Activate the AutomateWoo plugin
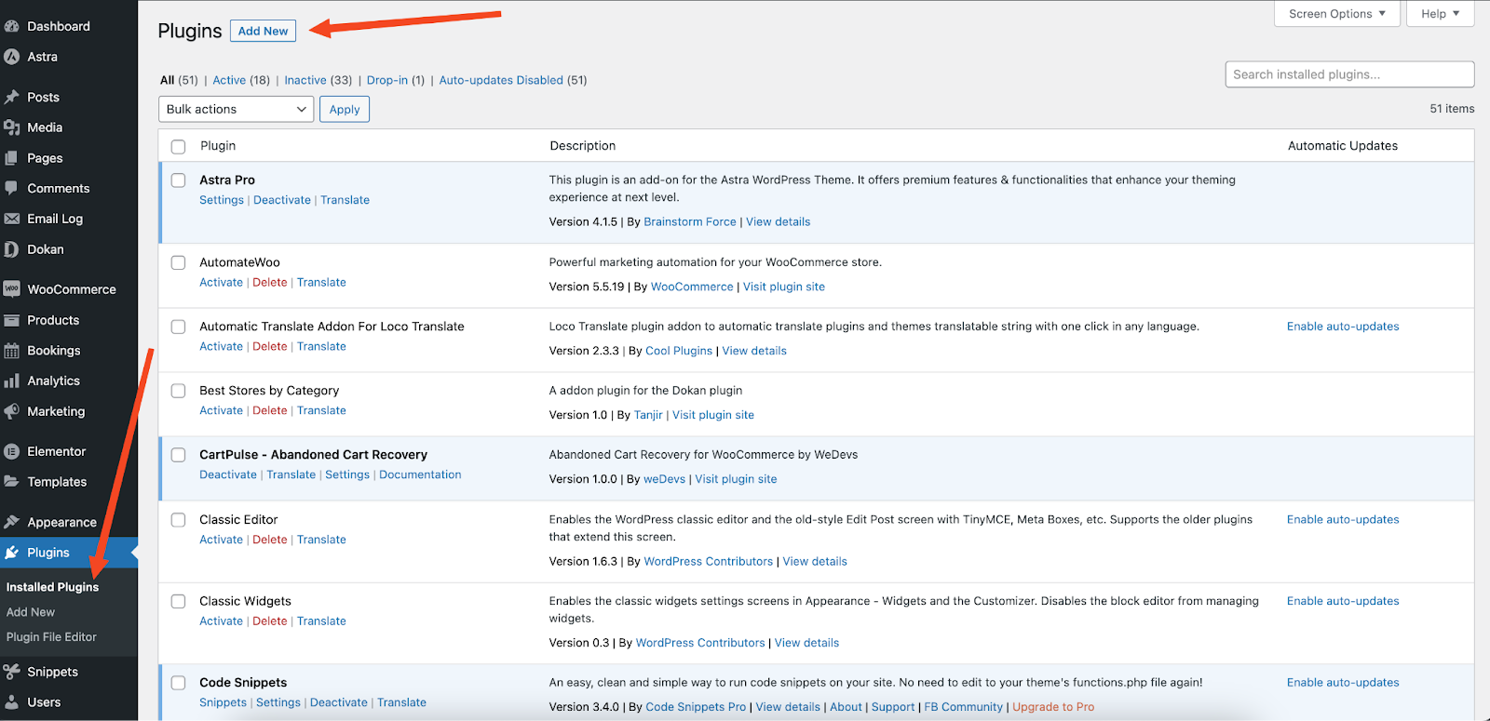Image resolution: width=1490 pixels, height=721 pixels. point(221,282)
